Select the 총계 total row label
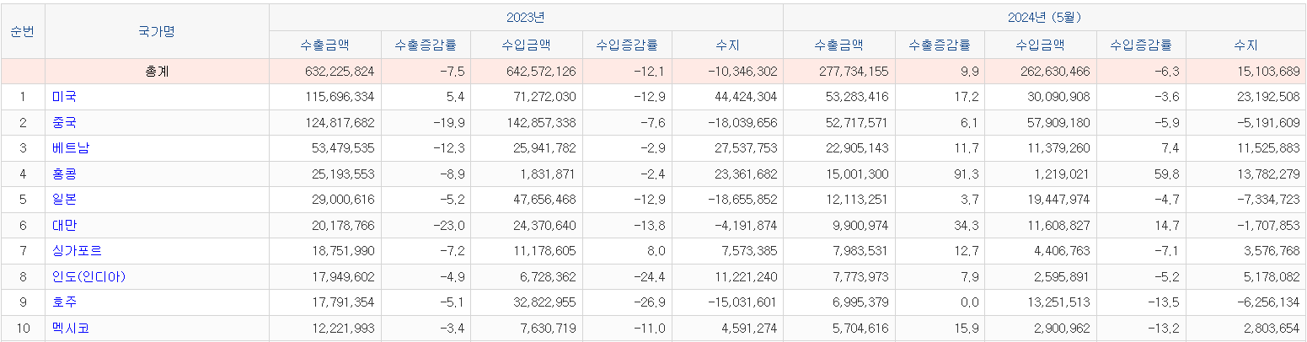 pos(157,72)
